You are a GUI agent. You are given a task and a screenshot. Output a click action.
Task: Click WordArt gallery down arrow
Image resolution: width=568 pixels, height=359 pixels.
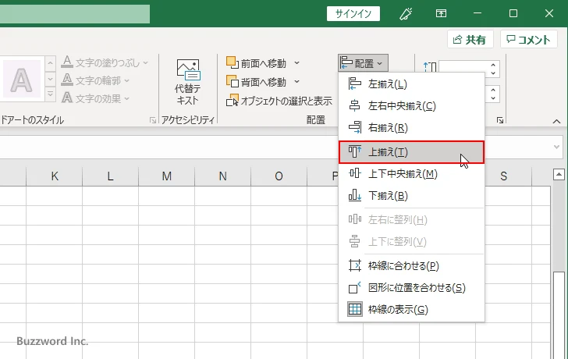[x=51, y=79]
